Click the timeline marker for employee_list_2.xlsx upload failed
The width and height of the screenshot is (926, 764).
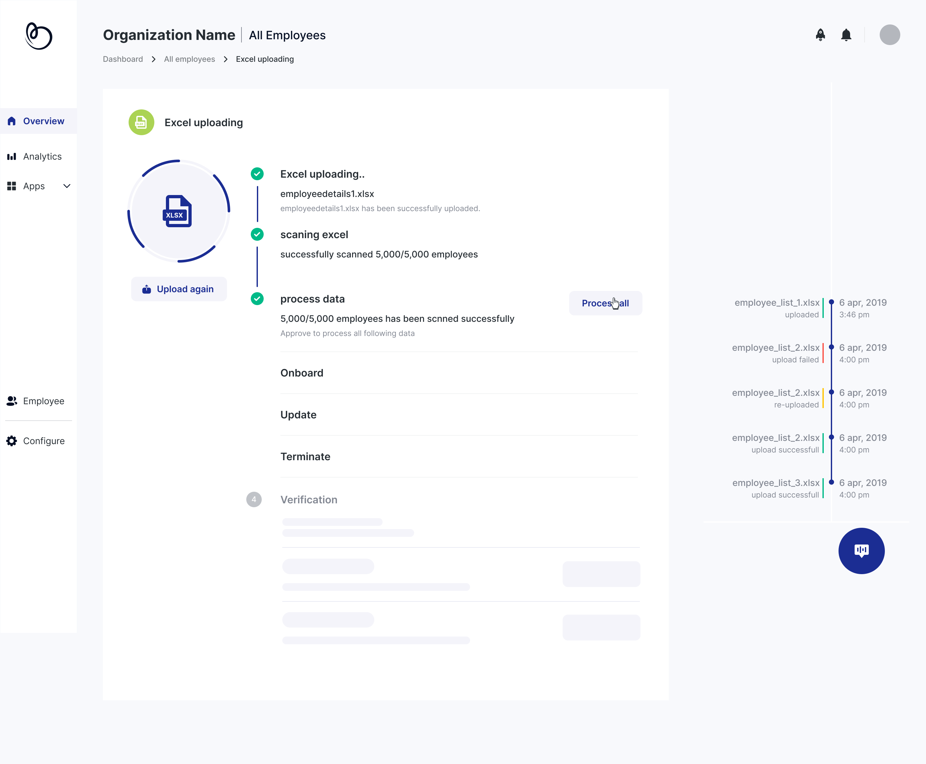[831, 347]
